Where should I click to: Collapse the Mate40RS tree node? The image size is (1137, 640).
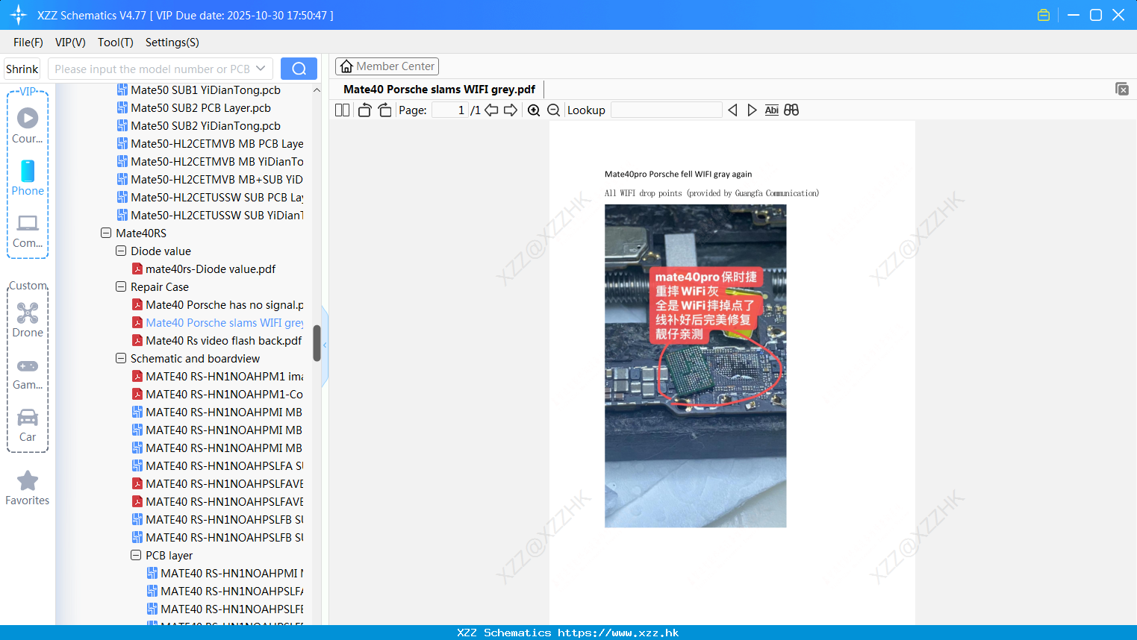click(106, 233)
